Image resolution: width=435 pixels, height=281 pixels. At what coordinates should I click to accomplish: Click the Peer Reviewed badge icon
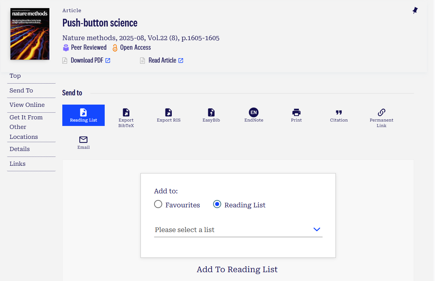(x=66, y=48)
